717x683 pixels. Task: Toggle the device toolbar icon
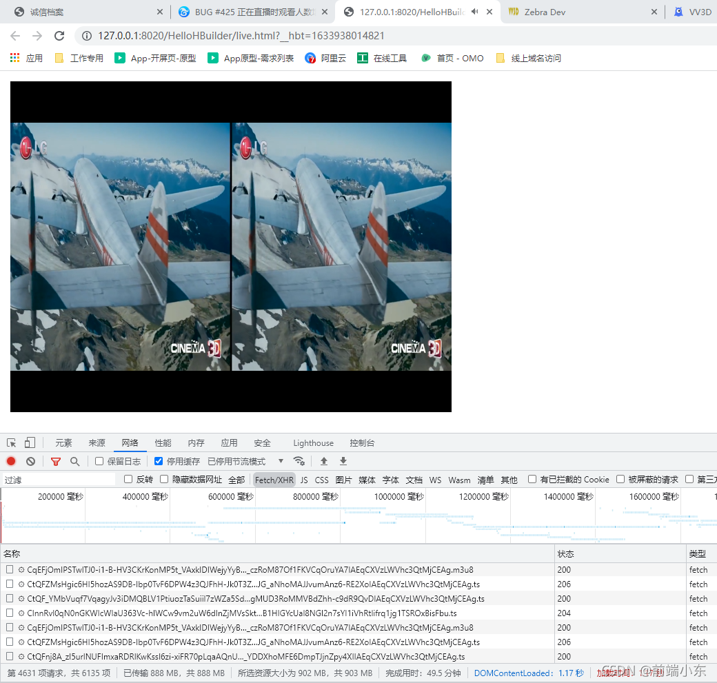(x=30, y=442)
